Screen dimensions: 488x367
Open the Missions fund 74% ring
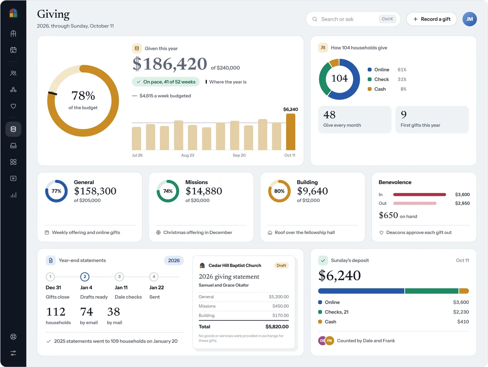point(168,191)
